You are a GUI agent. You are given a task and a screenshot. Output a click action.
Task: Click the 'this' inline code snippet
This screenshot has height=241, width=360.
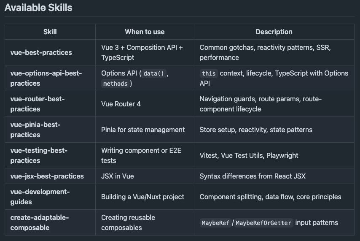tap(209, 73)
